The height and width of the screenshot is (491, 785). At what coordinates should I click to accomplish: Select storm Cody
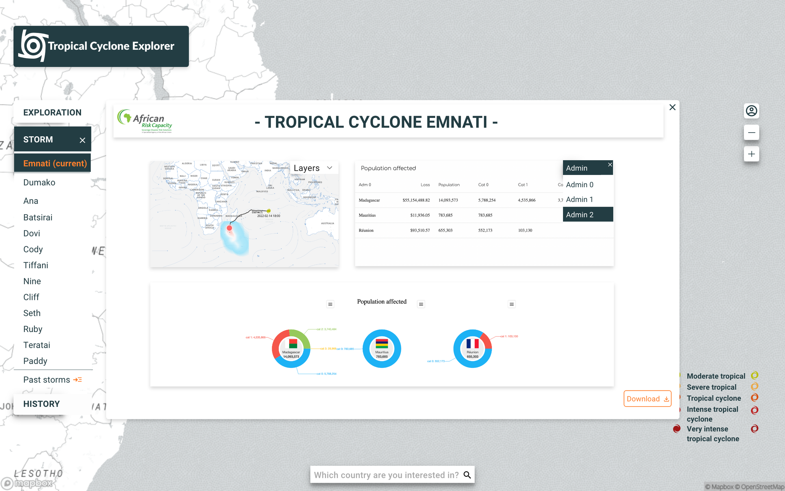point(33,249)
